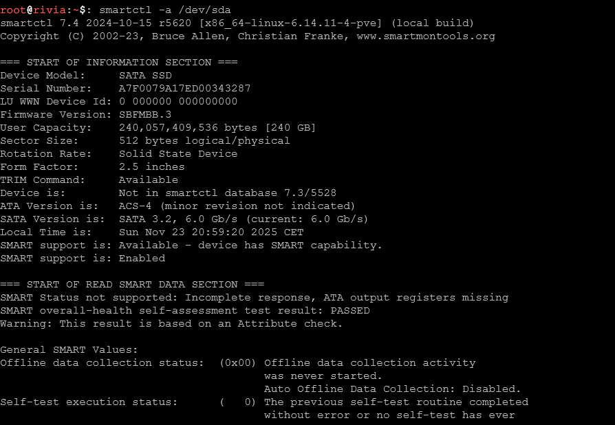Click the START OF READ SMART DATA SECTION header
The height and width of the screenshot is (425, 615).
pyautogui.click(x=132, y=284)
